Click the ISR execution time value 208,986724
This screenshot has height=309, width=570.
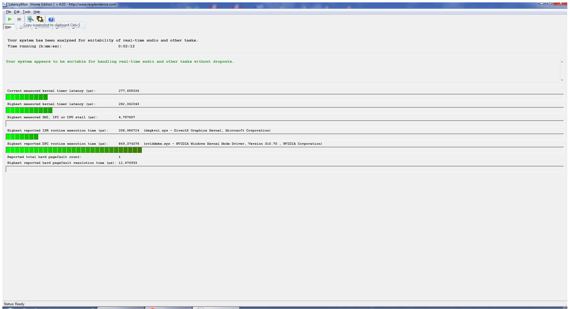pos(129,131)
